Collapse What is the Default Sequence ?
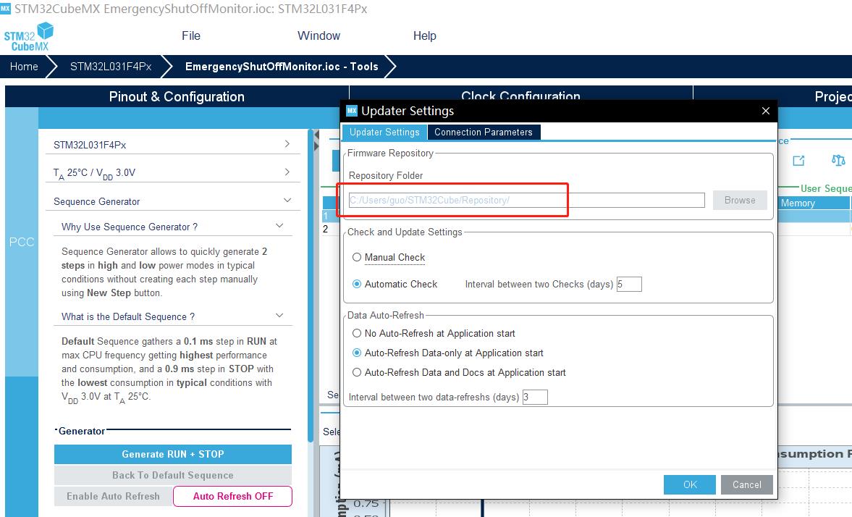 point(173,316)
